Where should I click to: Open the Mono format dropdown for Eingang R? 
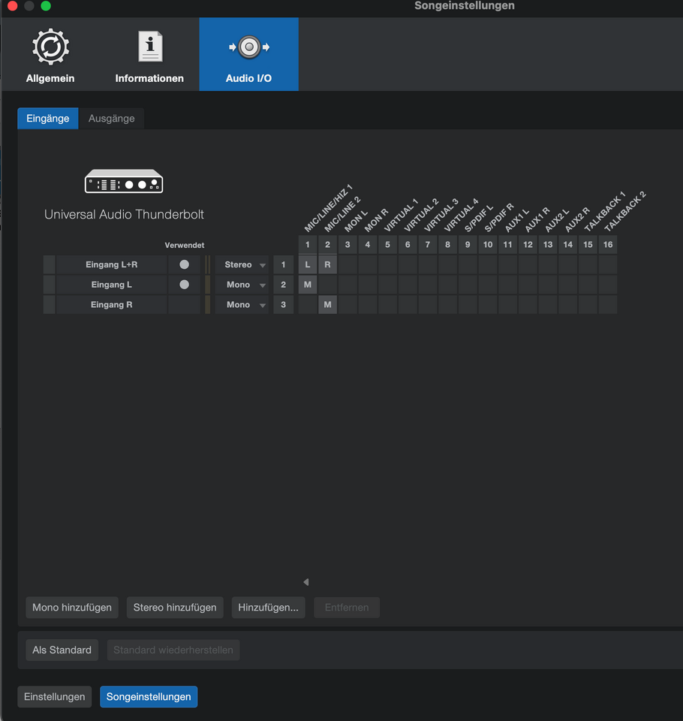(x=242, y=305)
